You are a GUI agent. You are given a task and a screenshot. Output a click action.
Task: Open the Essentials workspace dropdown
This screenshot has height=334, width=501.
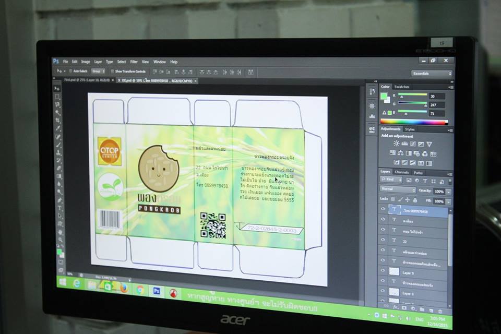point(432,74)
